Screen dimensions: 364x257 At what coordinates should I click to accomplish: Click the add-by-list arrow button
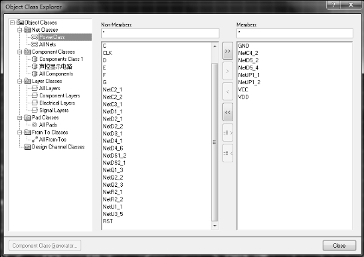pos(227,132)
